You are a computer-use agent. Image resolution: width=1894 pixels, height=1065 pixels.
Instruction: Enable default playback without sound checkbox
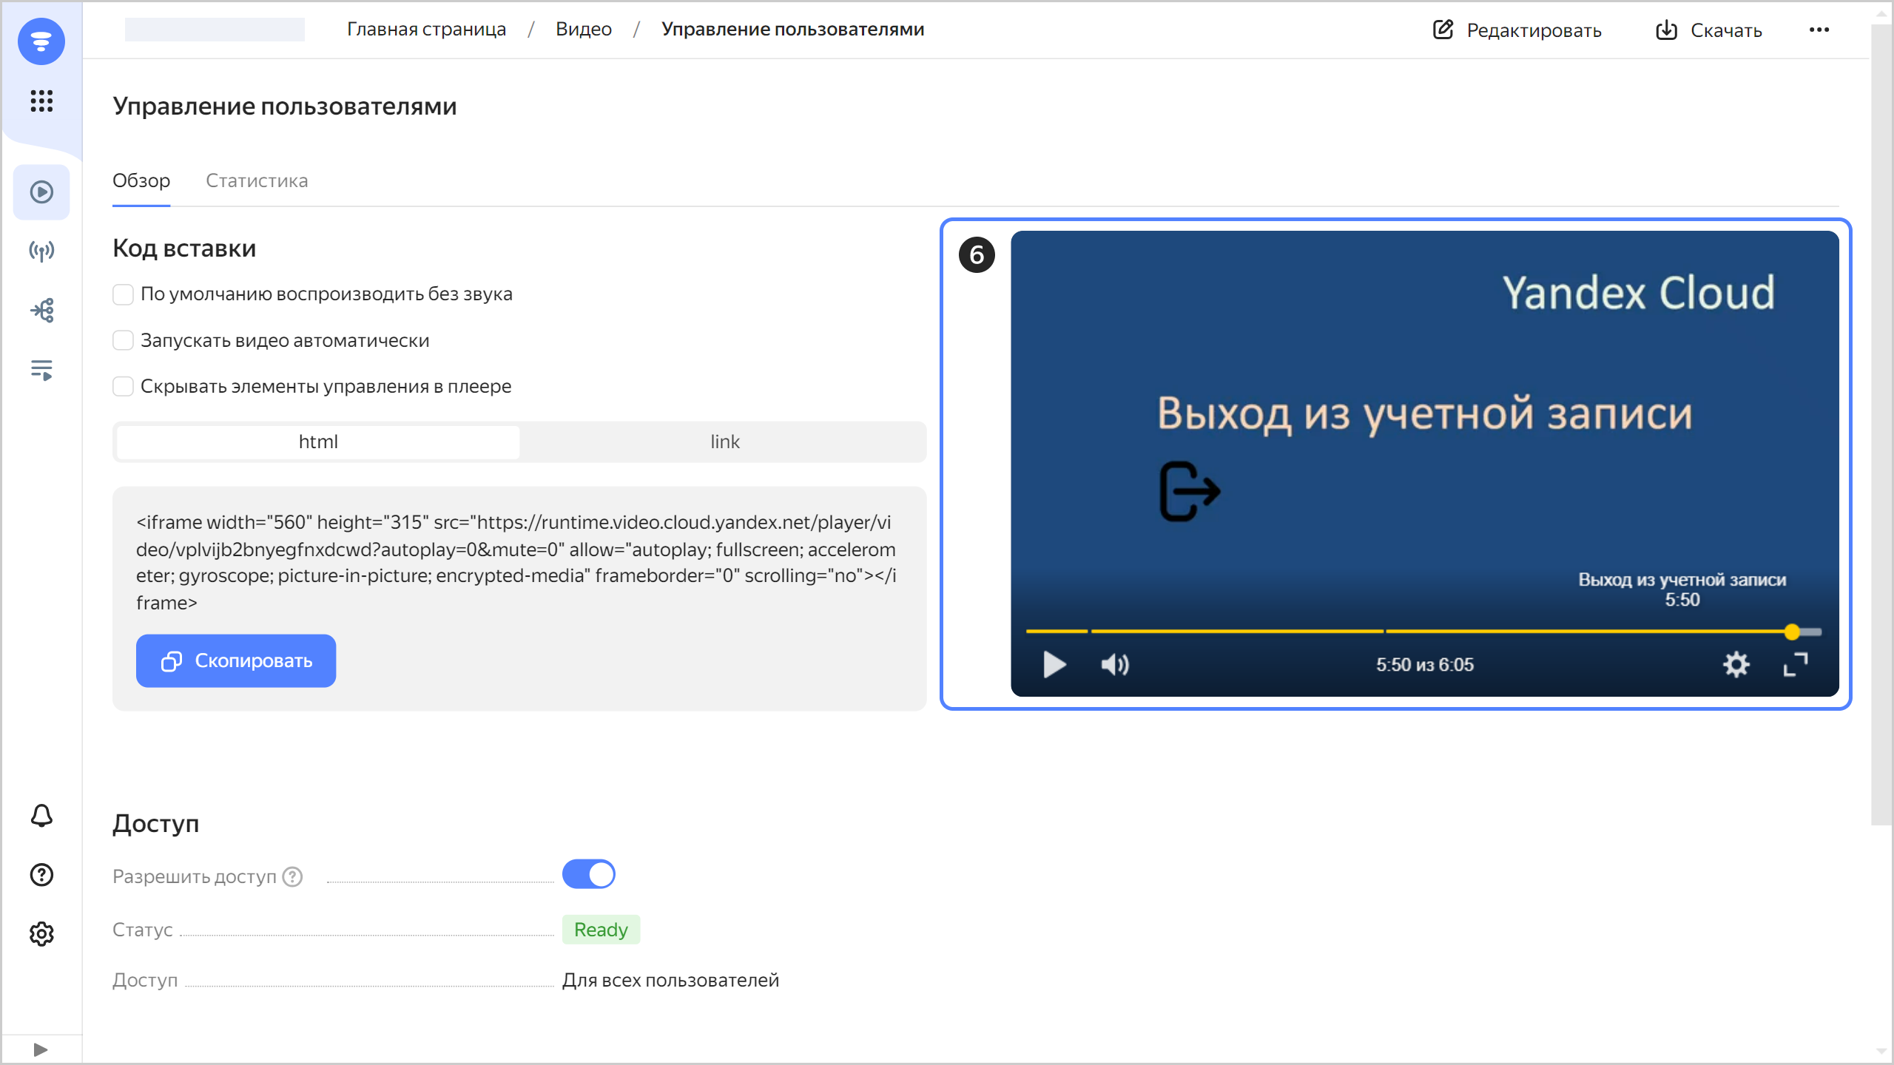123,294
